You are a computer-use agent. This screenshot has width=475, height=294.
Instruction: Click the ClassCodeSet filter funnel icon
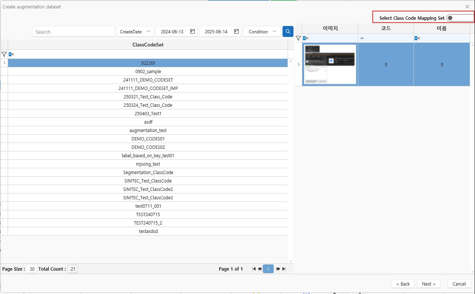coord(4,54)
